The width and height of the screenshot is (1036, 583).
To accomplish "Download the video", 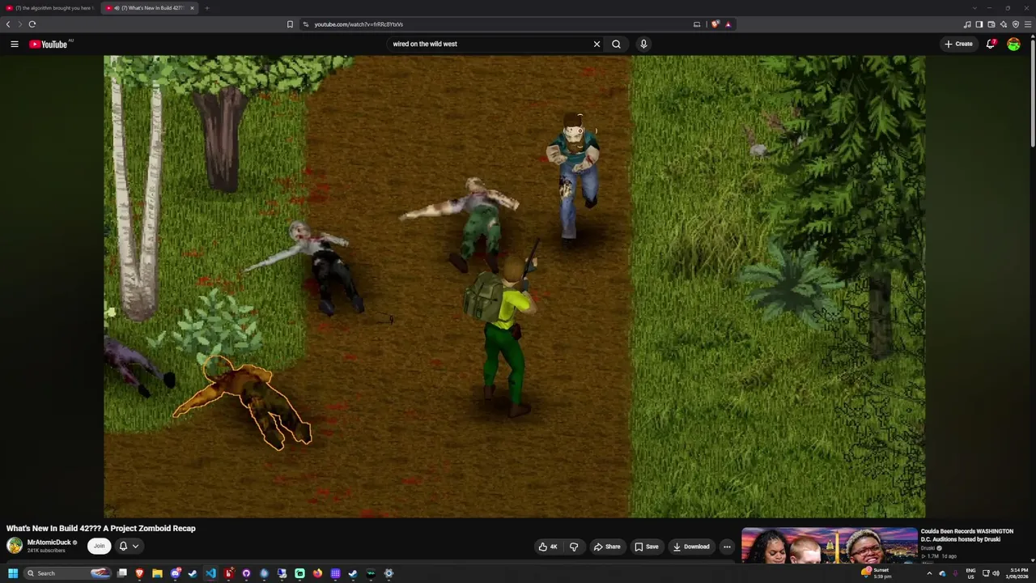I will (691, 547).
